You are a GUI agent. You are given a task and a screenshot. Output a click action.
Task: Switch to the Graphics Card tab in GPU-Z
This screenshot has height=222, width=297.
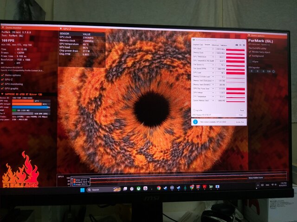click(198, 44)
